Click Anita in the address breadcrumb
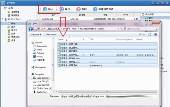Image resolution: width=170 pixels, height=107 pixels. point(74,29)
